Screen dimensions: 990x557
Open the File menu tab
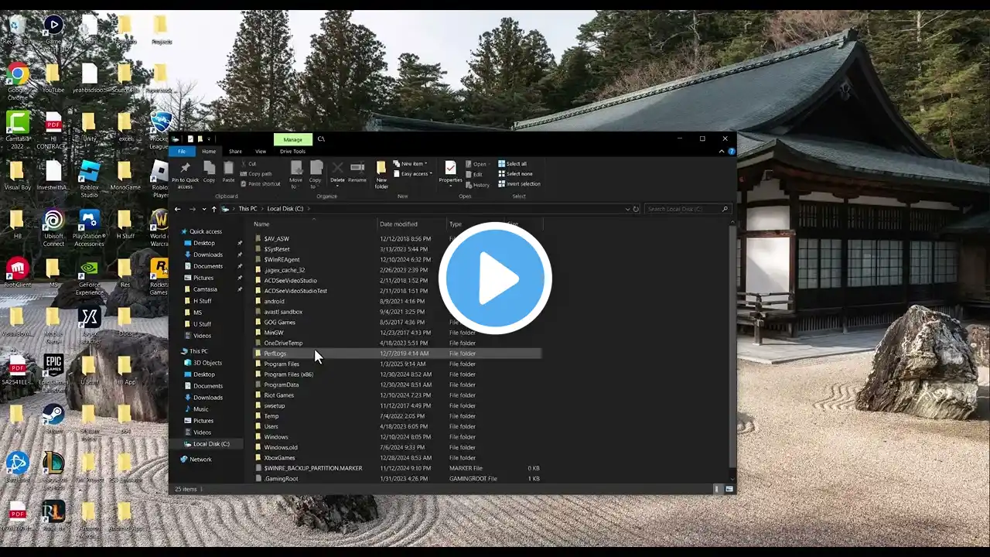[182, 152]
